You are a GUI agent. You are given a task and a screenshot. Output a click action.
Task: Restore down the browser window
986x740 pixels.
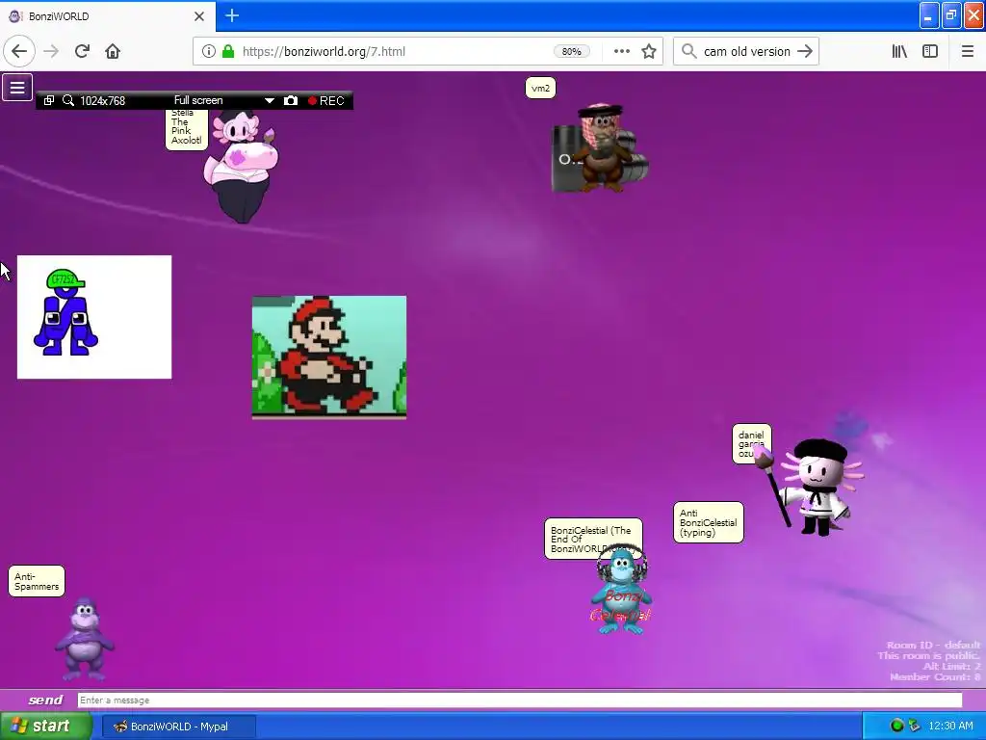(x=951, y=15)
